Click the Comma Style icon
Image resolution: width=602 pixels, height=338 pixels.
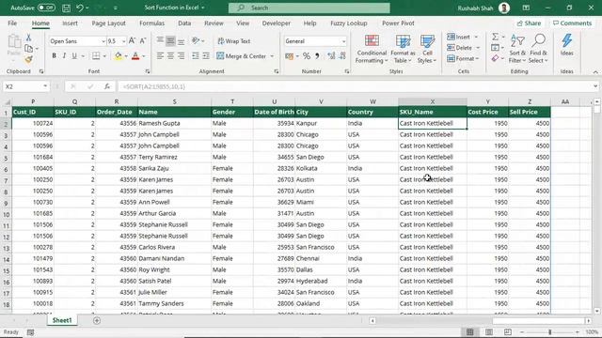[317, 56]
